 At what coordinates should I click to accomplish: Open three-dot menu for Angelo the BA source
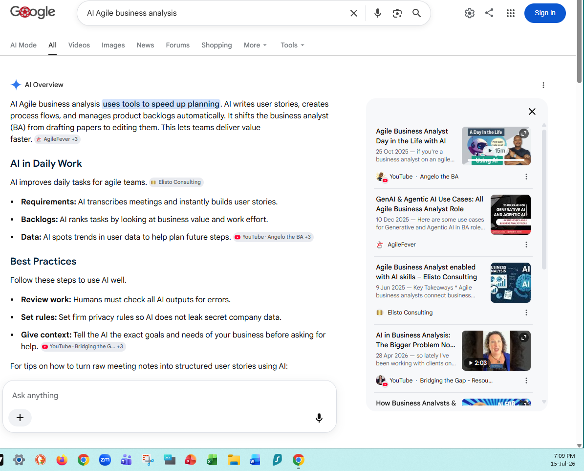pyautogui.click(x=526, y=177)
